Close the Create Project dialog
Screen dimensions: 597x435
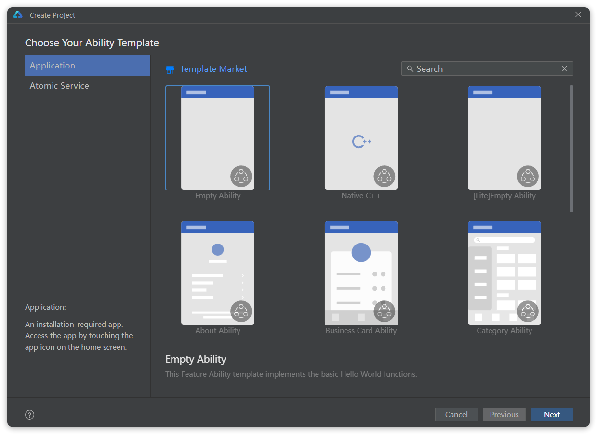coord(578,14)
